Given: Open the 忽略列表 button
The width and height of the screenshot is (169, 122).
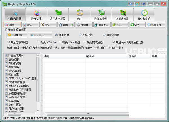Looking at the screenshot, I should [x=156, y=25].
